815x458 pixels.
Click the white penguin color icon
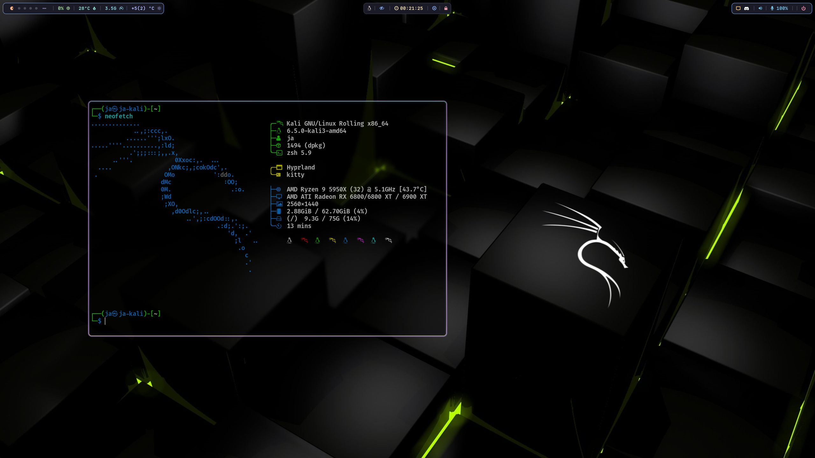(289, 240)
